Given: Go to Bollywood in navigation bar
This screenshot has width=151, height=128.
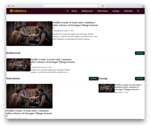Looking at the screenshot, I should (x=87, y=11).
